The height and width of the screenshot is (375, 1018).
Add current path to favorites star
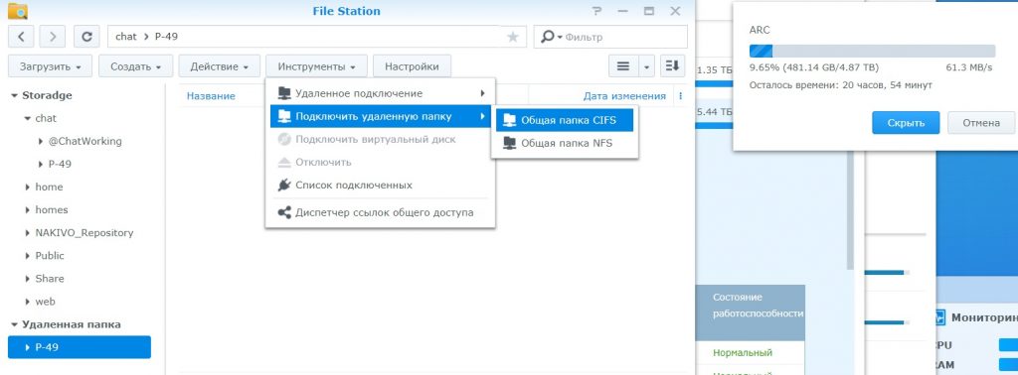coord(513,37)
